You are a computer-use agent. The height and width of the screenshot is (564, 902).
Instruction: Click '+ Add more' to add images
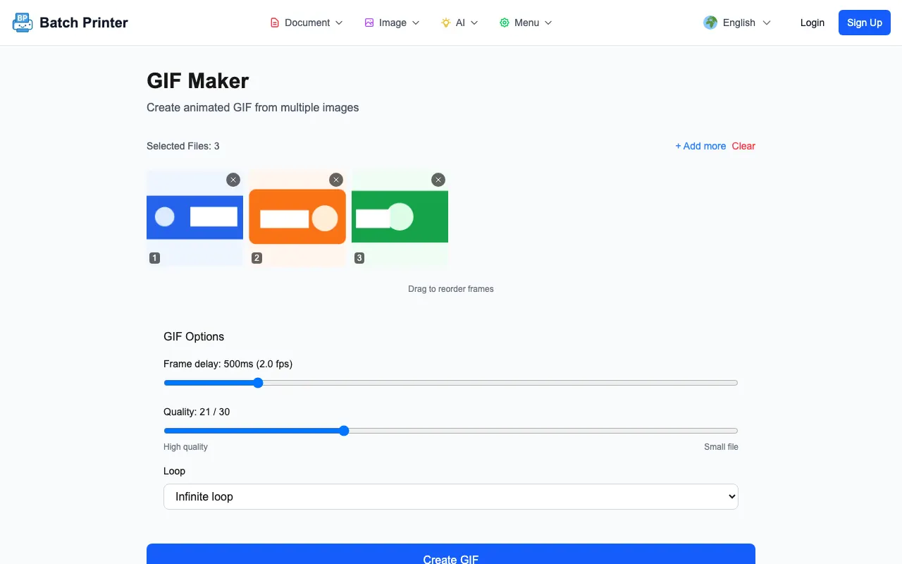[x=700, y=146]
